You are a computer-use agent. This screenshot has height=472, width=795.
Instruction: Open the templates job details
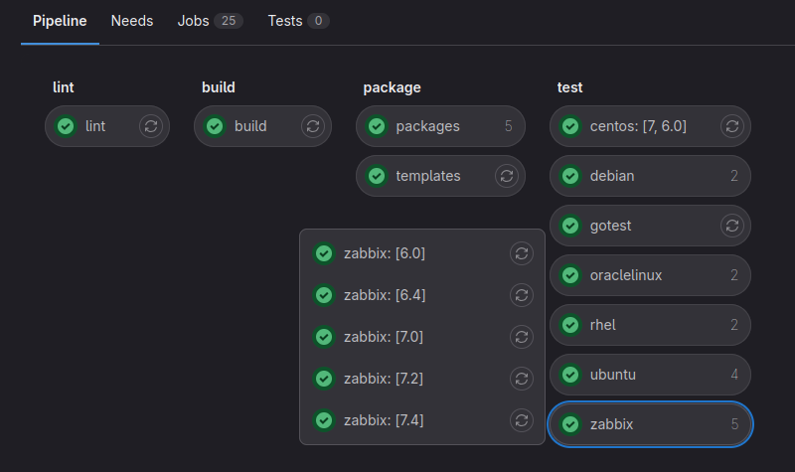pos(428,176)
